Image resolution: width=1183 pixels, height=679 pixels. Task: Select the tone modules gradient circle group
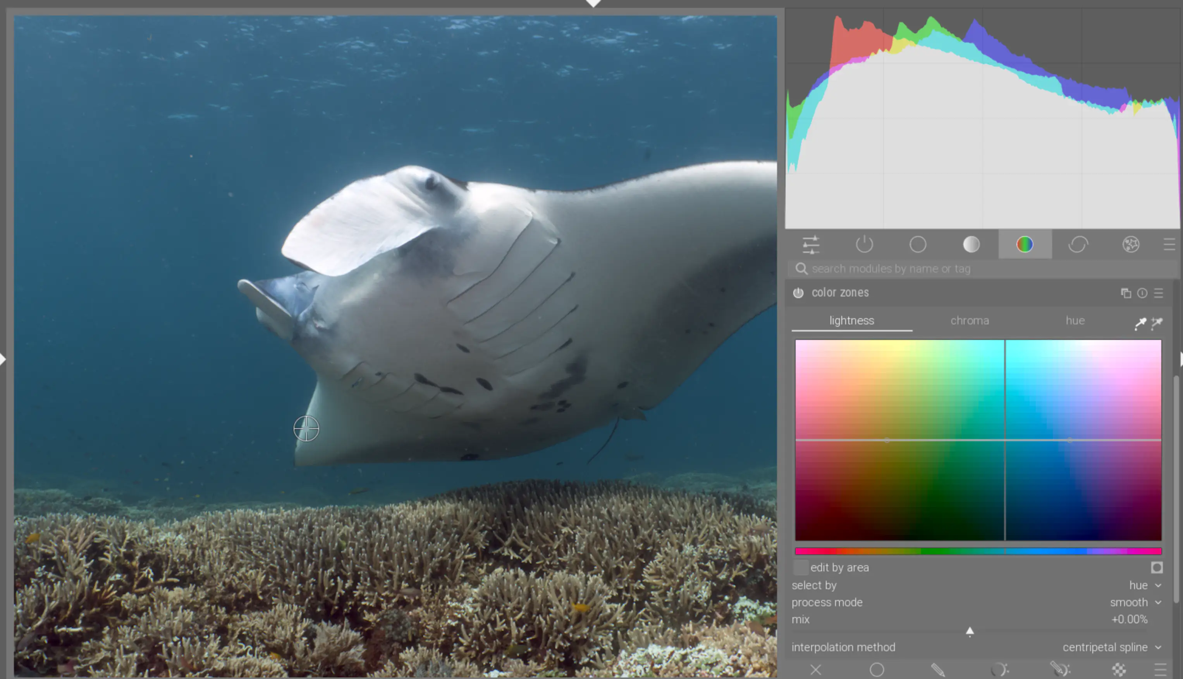point(971,244)
